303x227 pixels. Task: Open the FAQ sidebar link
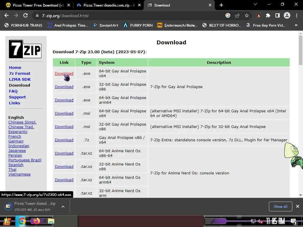coord(13,91)
